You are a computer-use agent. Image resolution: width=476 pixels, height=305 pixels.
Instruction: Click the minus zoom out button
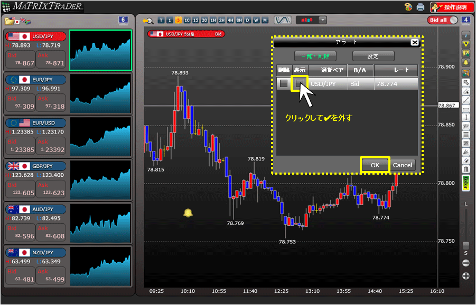(x=465, y=263)
